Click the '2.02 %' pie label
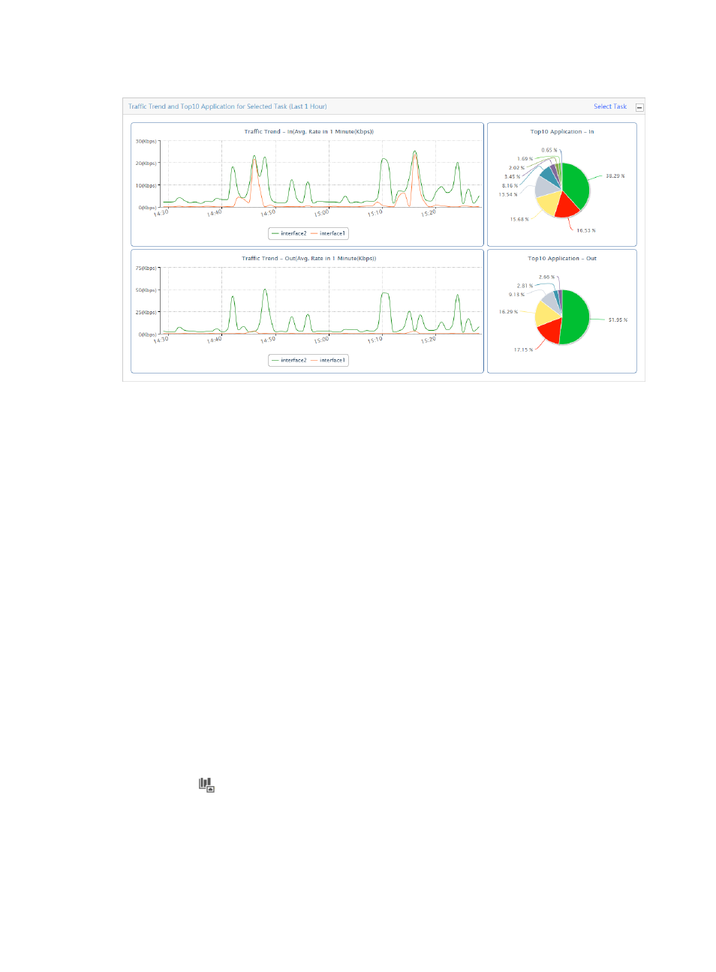Image resolution: width=716 pixels, height=972 pixels. point(516,167)
